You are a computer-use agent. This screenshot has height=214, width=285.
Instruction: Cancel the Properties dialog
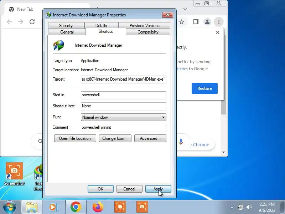coord(129,189)
